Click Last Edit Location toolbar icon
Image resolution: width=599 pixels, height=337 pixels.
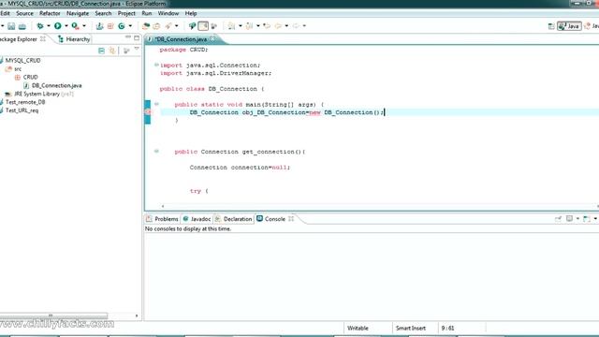[x=267, y=26]
